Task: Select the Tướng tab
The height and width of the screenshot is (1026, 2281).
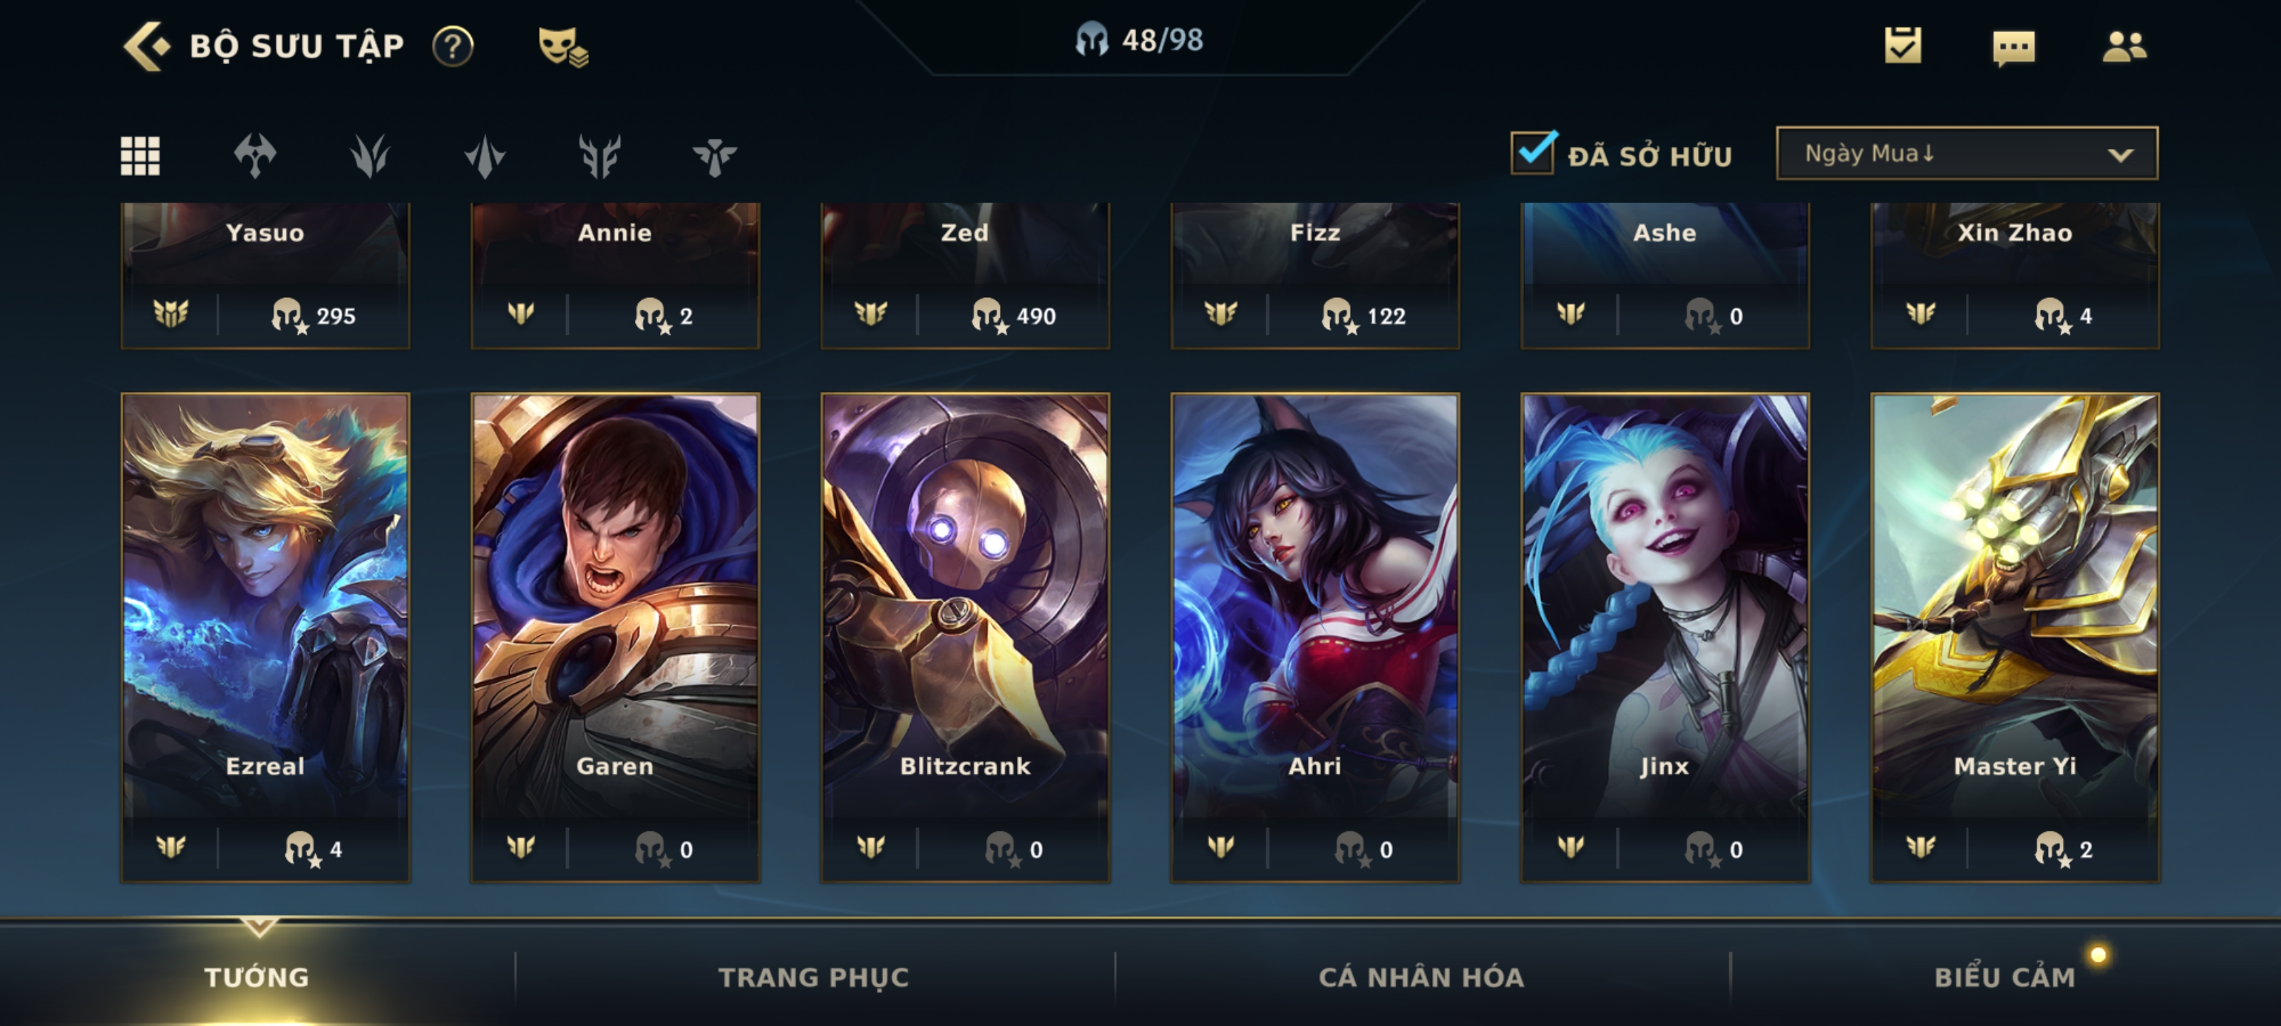Action: (257, 978)
